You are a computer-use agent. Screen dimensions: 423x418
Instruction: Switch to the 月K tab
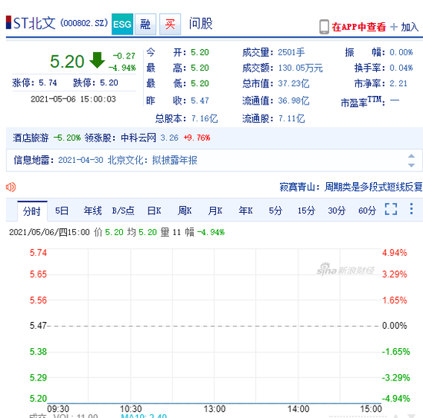click(215, 211)
